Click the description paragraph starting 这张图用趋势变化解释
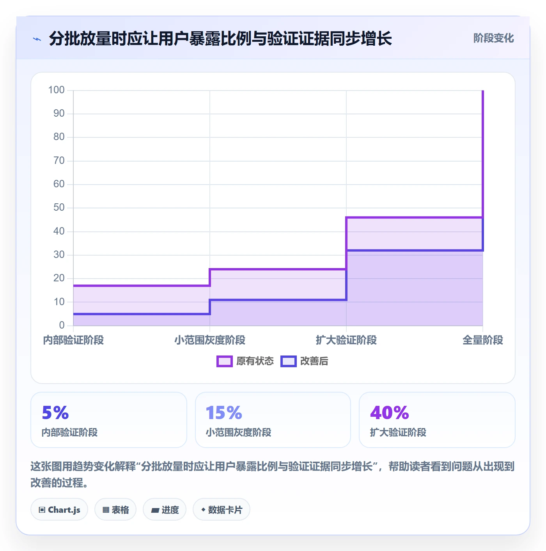Screen dimensions: 546x551 click(273, 475)
